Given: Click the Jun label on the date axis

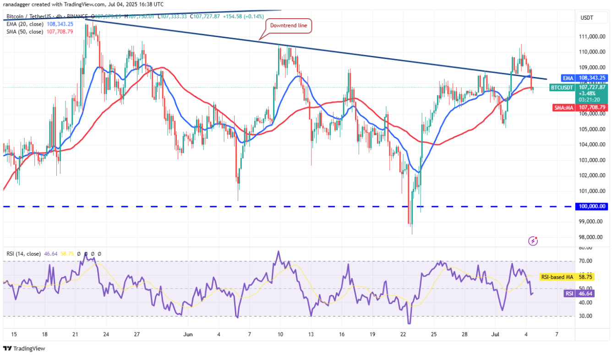Looking at the screenshot, I should pos(188,333).
